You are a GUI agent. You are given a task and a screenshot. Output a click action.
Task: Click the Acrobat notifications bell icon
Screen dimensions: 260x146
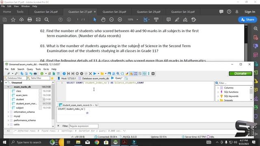click(237, 12)
